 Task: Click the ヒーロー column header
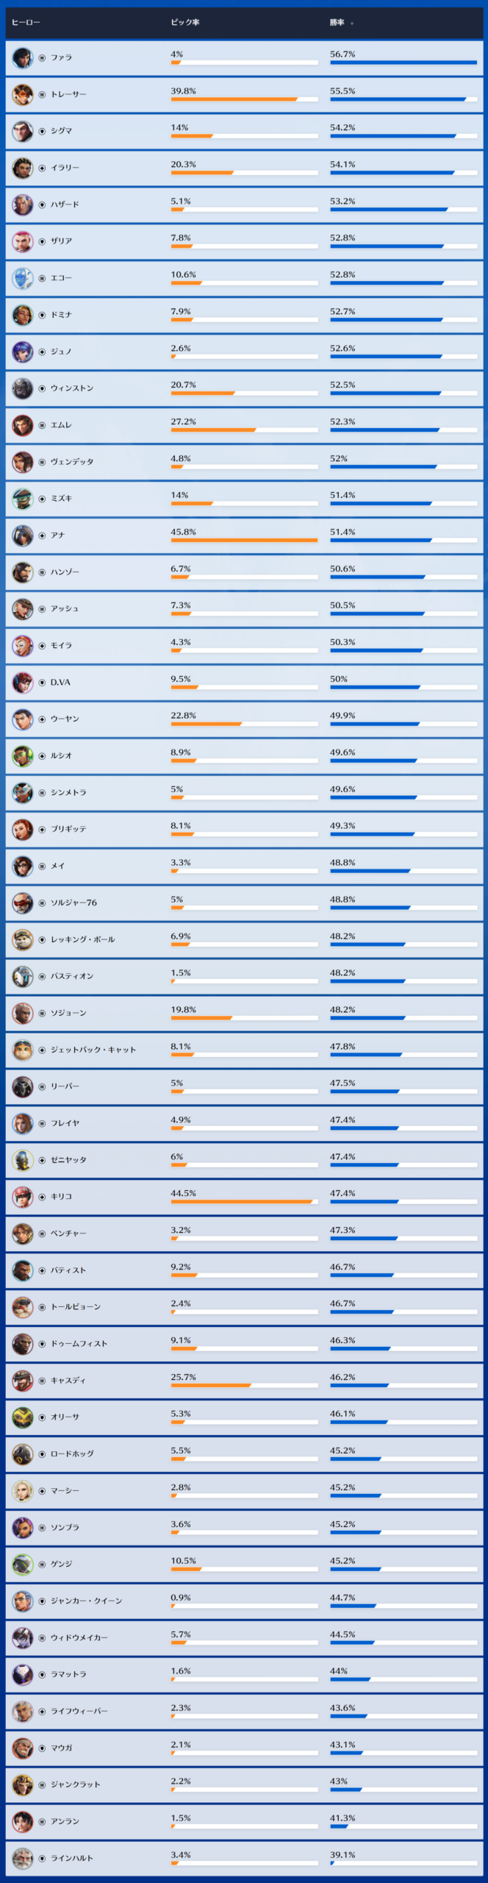pyautogui.click(x=26, y=22)
